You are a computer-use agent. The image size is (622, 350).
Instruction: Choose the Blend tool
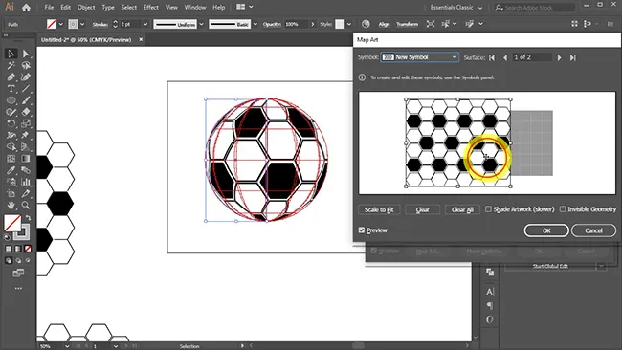[x=26, y=170]
